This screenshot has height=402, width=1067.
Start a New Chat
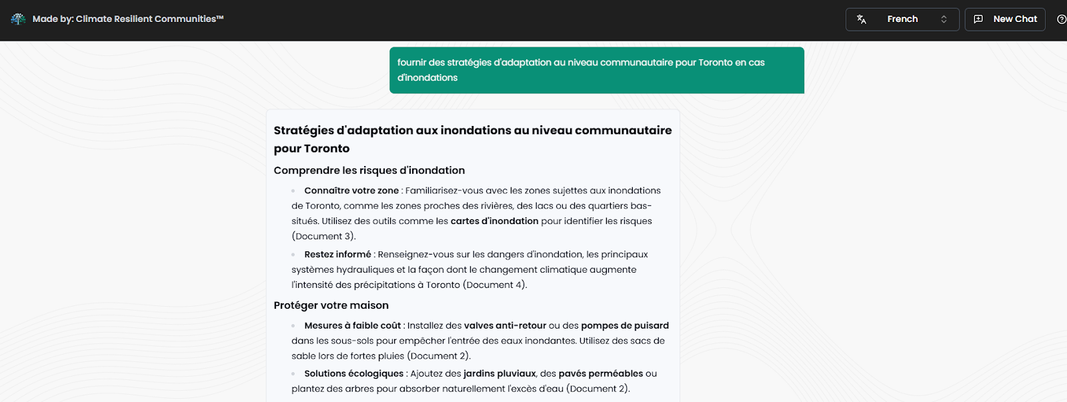tap(1005, 19)
